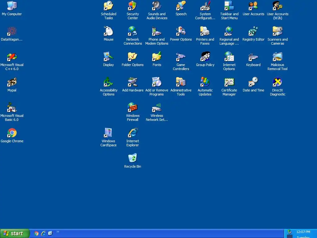Click the 12:07 PM taskbar clock

303,232
